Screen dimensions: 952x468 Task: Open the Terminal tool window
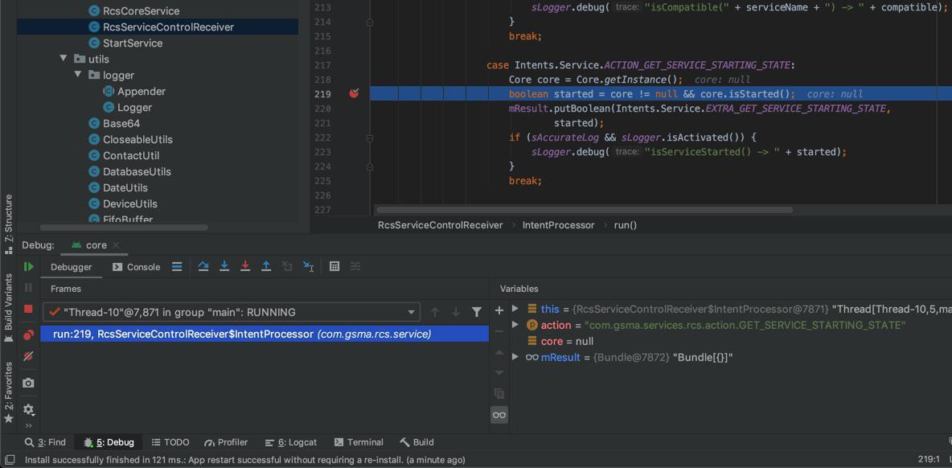tap(359, 442)
